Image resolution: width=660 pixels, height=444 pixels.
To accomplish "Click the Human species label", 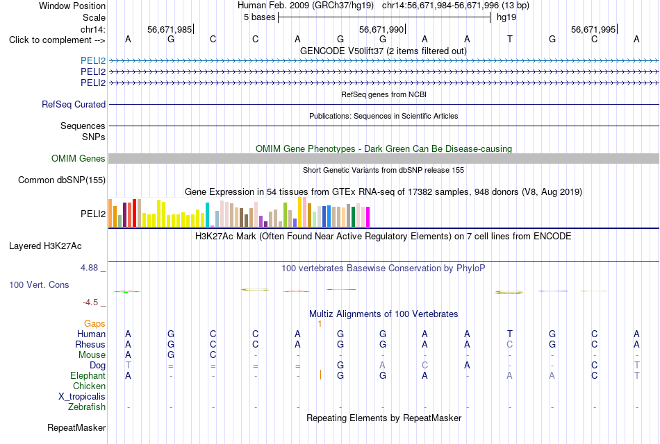I will (91, 334).
